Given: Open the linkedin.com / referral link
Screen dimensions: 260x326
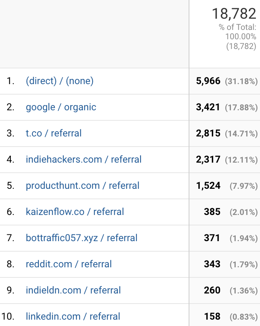Looking at the screenshot, I should click(73, 316).
